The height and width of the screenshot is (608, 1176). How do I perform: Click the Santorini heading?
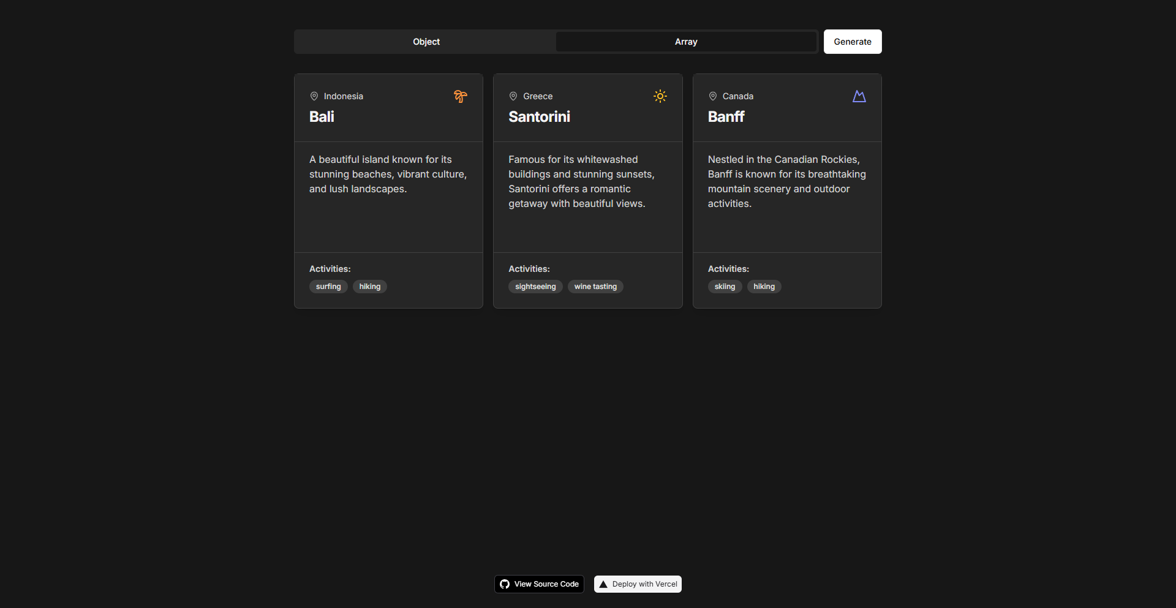coord(539,117)
